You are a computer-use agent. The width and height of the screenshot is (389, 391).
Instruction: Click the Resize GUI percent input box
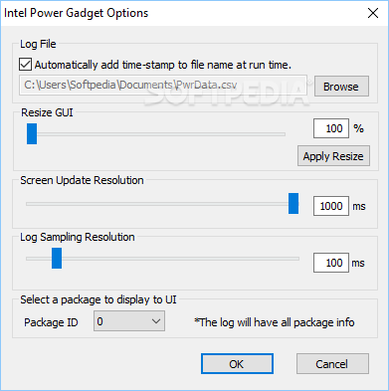tap(331, 128)
